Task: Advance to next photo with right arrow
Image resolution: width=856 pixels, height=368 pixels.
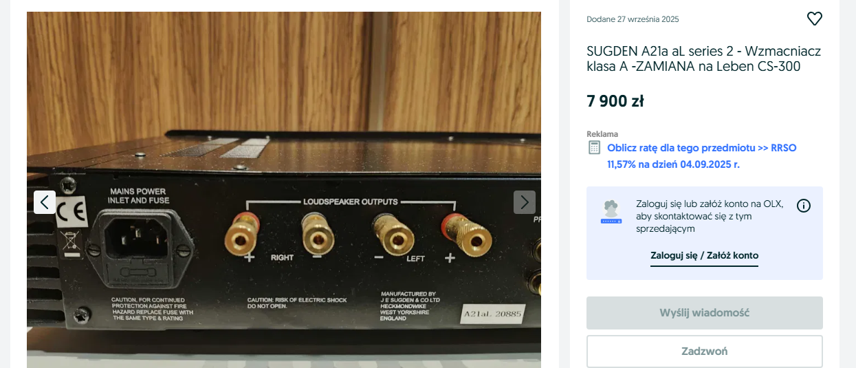Action: click(525, 202)
